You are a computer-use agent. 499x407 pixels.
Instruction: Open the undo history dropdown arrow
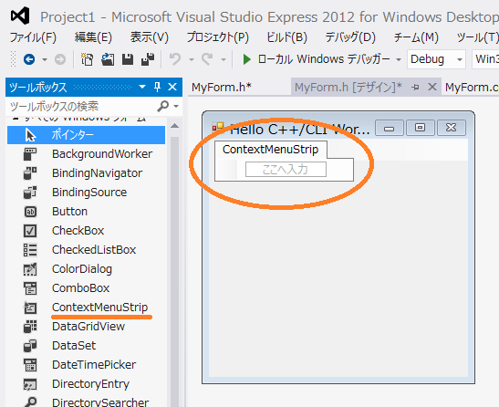coord(192,59)
